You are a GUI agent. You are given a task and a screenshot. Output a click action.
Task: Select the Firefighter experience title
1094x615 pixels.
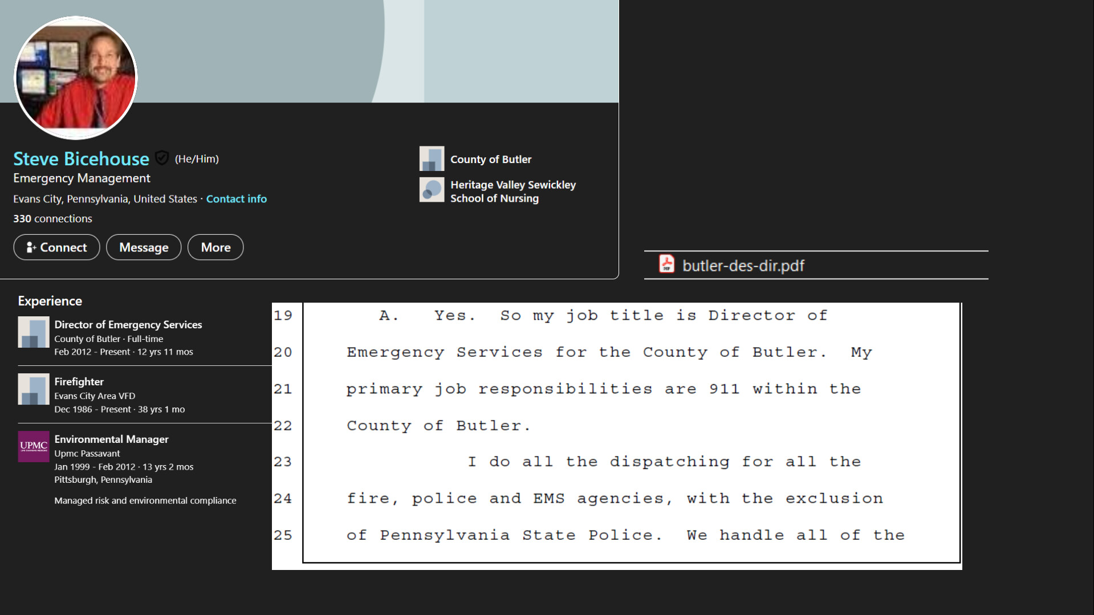(x=79, y=381)
